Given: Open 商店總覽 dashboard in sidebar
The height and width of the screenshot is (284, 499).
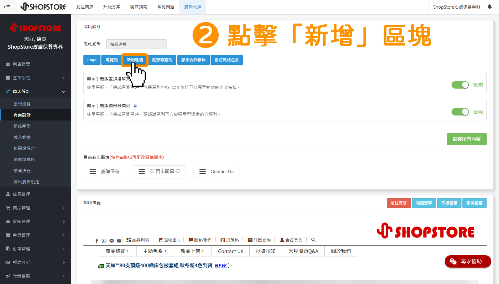Looking at the screenshot, I should tap(35, 64).
